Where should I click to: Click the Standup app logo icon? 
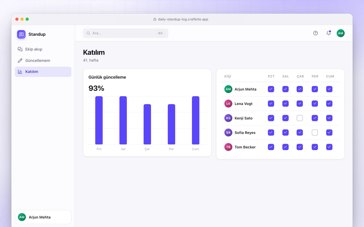(x=21, y=34)
